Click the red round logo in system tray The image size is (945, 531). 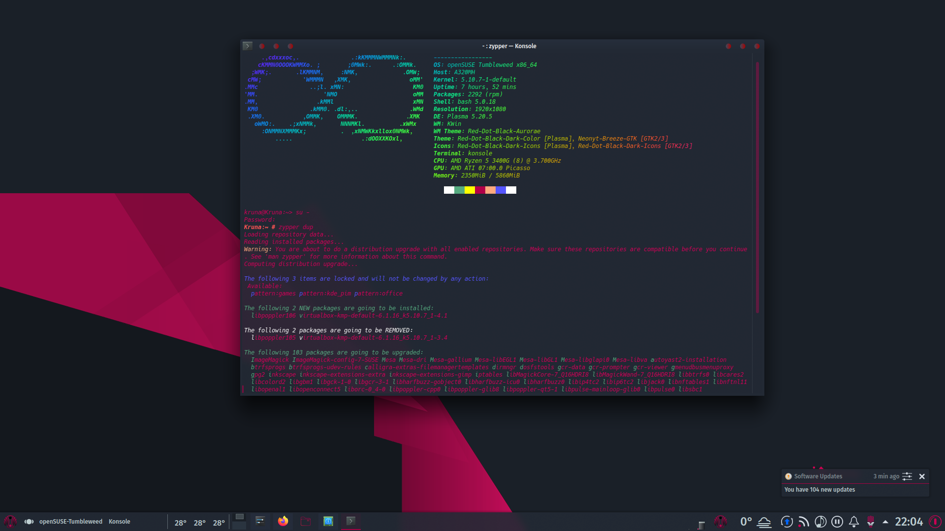tap(721, 522)
